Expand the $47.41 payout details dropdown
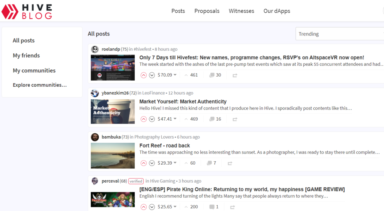384x211 pixels. (167, 119)
